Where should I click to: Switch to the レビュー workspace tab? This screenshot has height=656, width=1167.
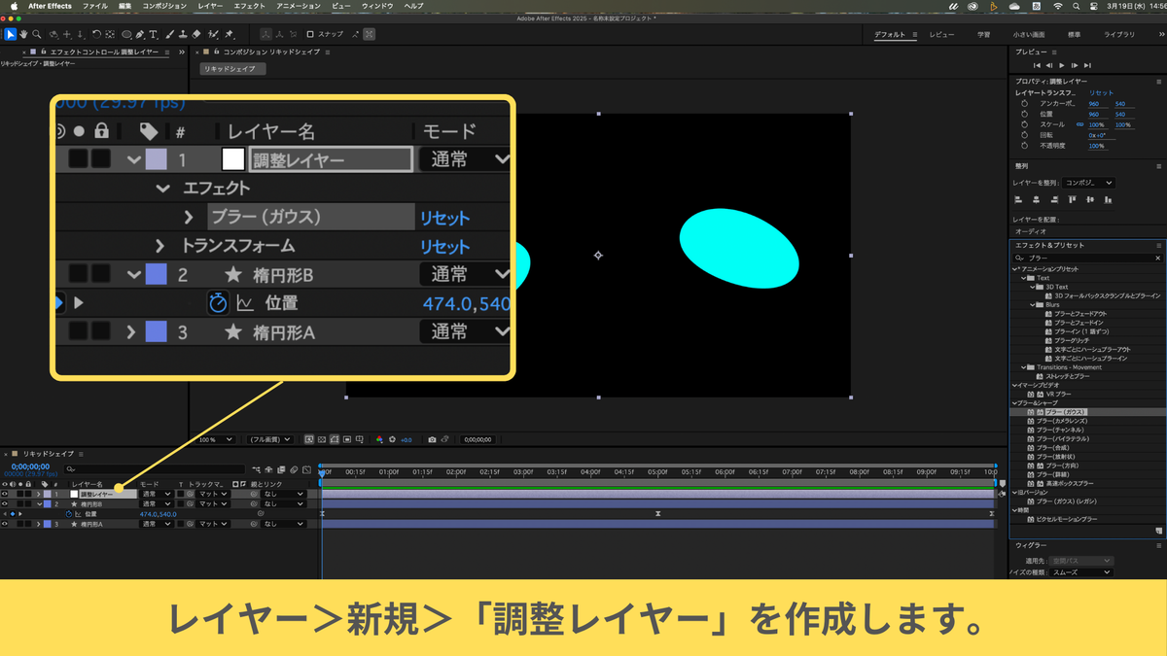point(941,34)
